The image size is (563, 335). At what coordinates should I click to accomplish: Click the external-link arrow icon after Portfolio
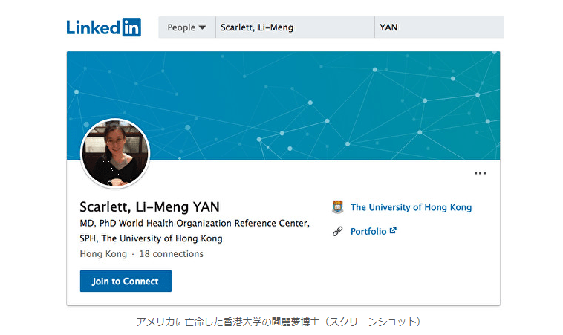pyautogui.click(x=393, y=230)
